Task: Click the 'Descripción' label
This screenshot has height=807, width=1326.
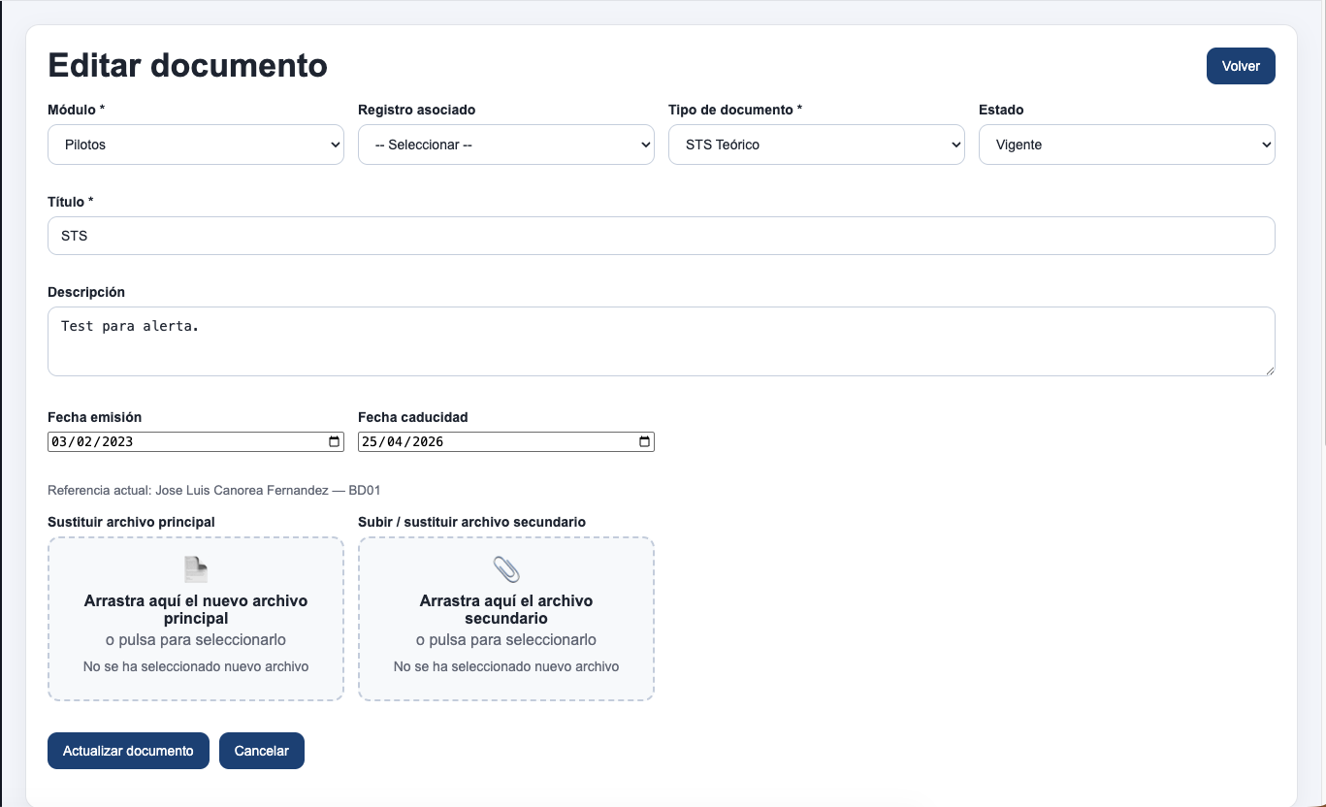Action: 86,292
